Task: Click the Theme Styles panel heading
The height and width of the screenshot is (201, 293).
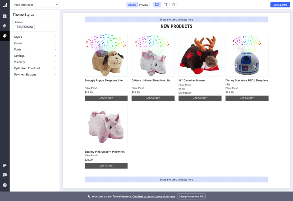Action: click(x=23, y=14)
